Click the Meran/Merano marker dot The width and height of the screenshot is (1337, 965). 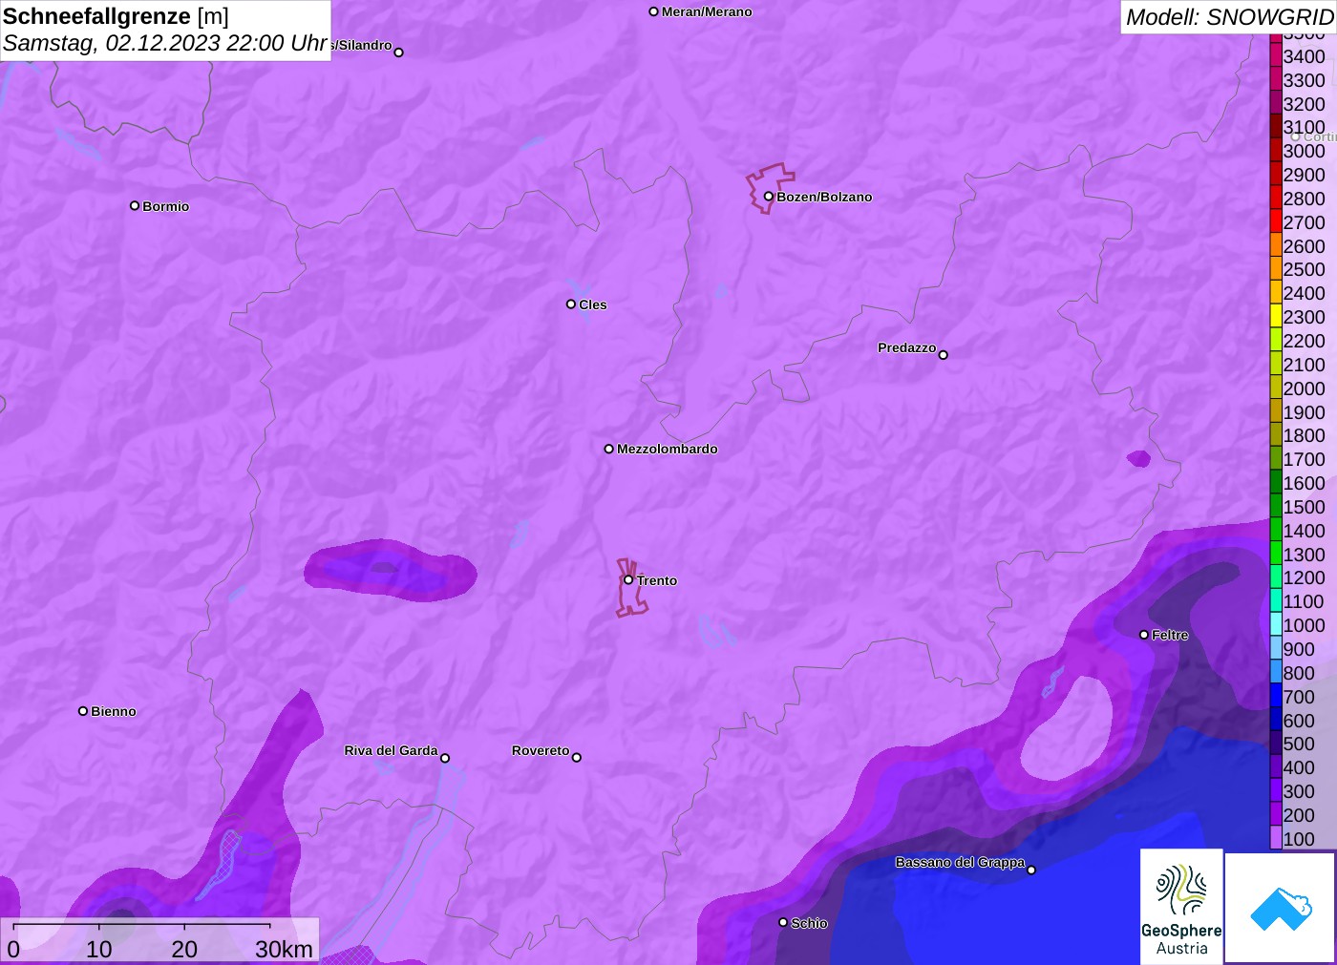(654, 11)
